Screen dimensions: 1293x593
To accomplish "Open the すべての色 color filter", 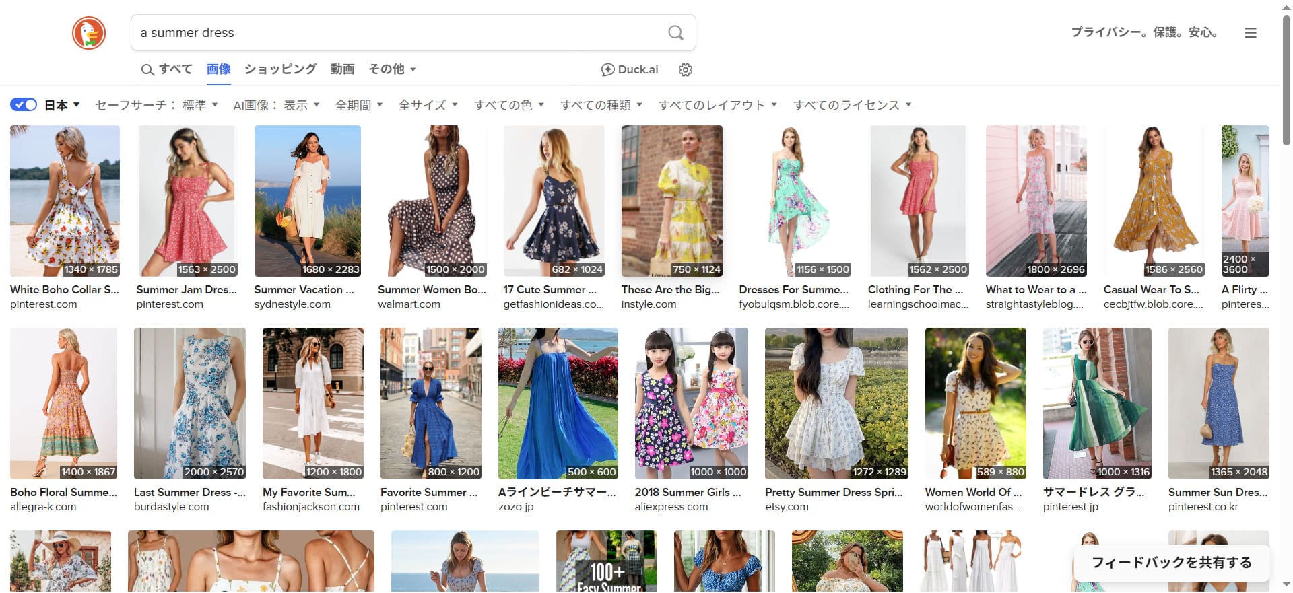I will tap(509, 105).
